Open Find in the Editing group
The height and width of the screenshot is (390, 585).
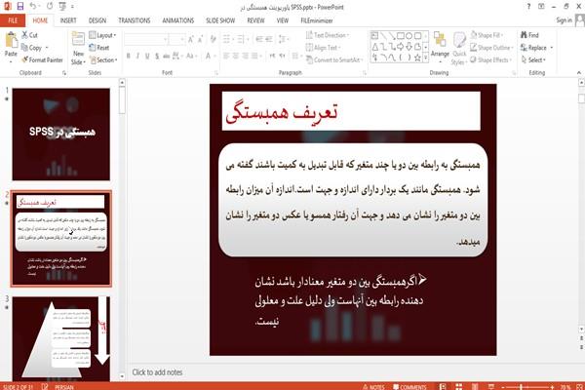[529, 35]
